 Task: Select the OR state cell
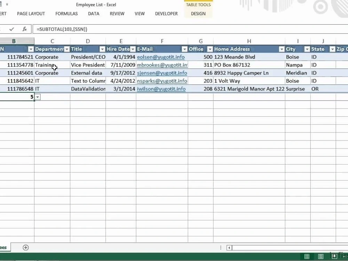tap(323, 89)
